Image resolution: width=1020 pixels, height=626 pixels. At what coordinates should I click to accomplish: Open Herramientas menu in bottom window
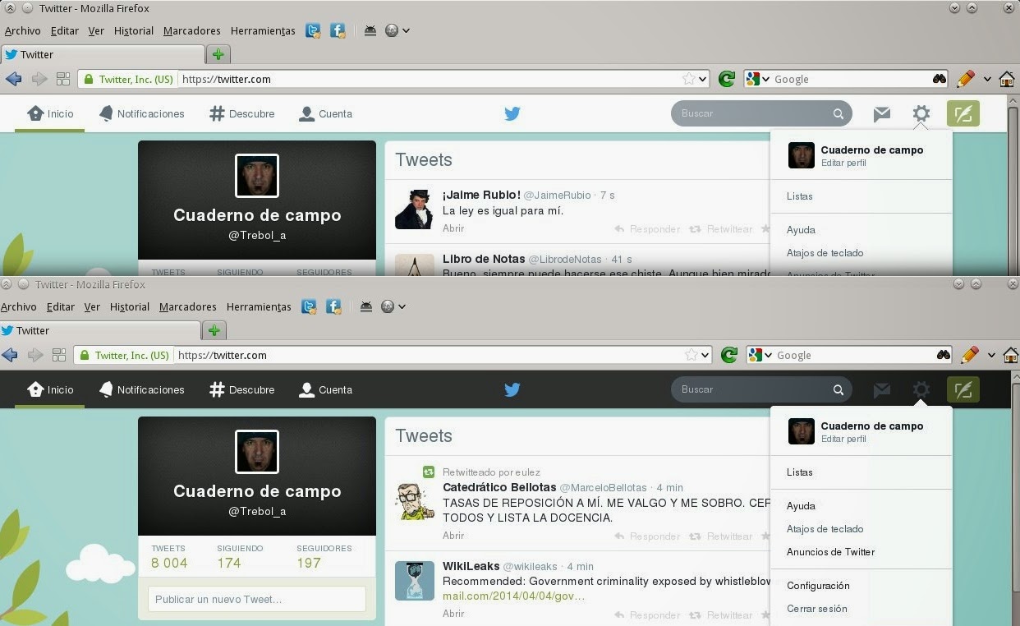259,306
